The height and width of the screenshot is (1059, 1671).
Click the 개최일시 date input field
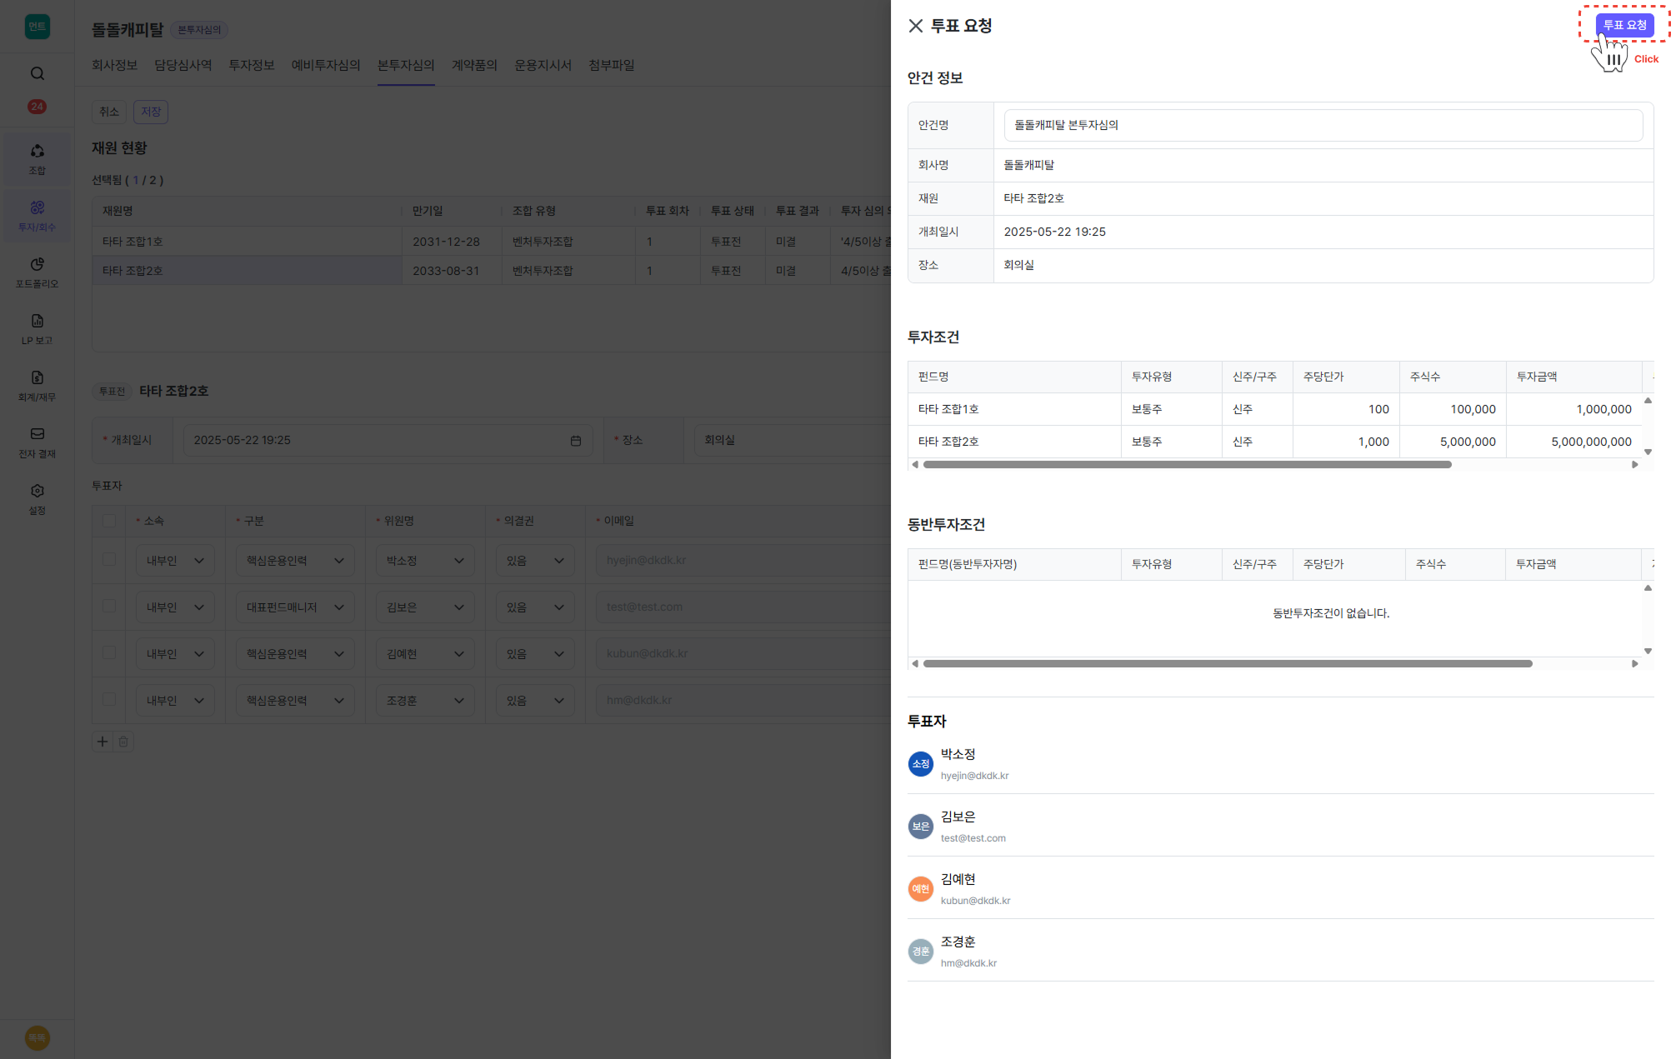(x=388, y=440)
